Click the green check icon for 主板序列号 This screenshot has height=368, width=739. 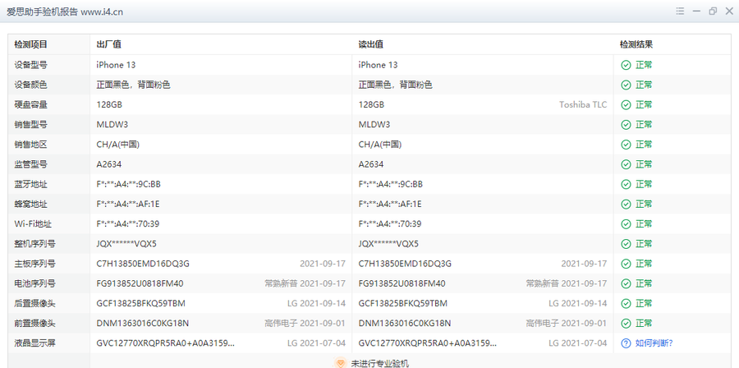[626, 264]
